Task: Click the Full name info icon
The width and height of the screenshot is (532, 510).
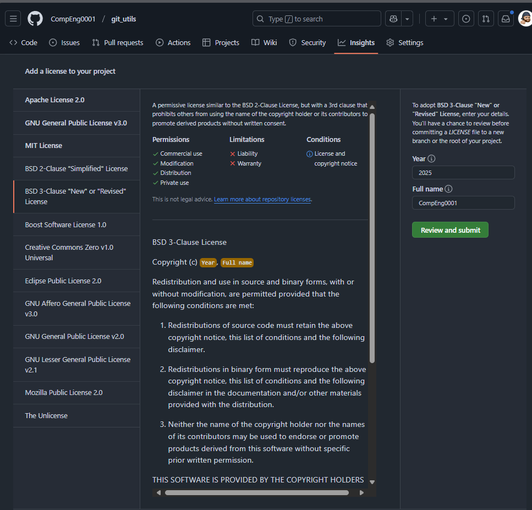Action: coord(448,189)
